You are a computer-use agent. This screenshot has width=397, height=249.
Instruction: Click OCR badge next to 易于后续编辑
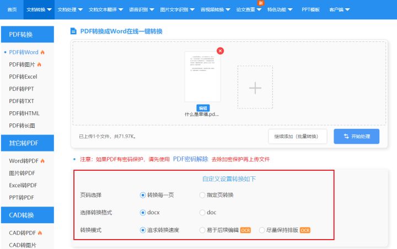pos(245,230)
